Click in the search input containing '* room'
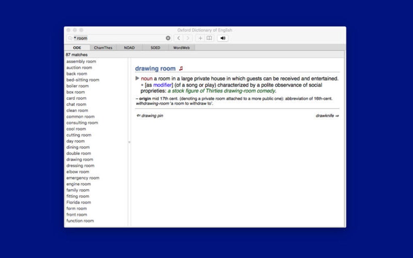Screen dimensions: 413x258 119,38
